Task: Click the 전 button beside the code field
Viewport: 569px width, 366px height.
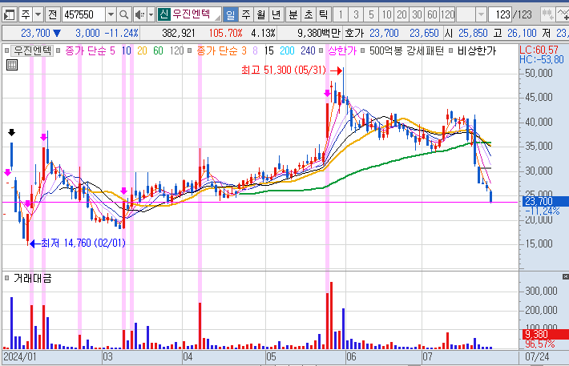Action: pos(53,15)
